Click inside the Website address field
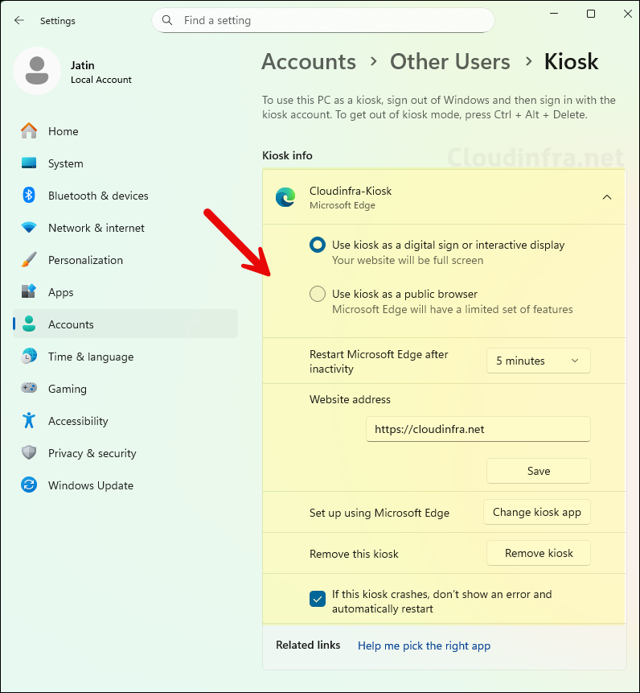 [478, 429]
